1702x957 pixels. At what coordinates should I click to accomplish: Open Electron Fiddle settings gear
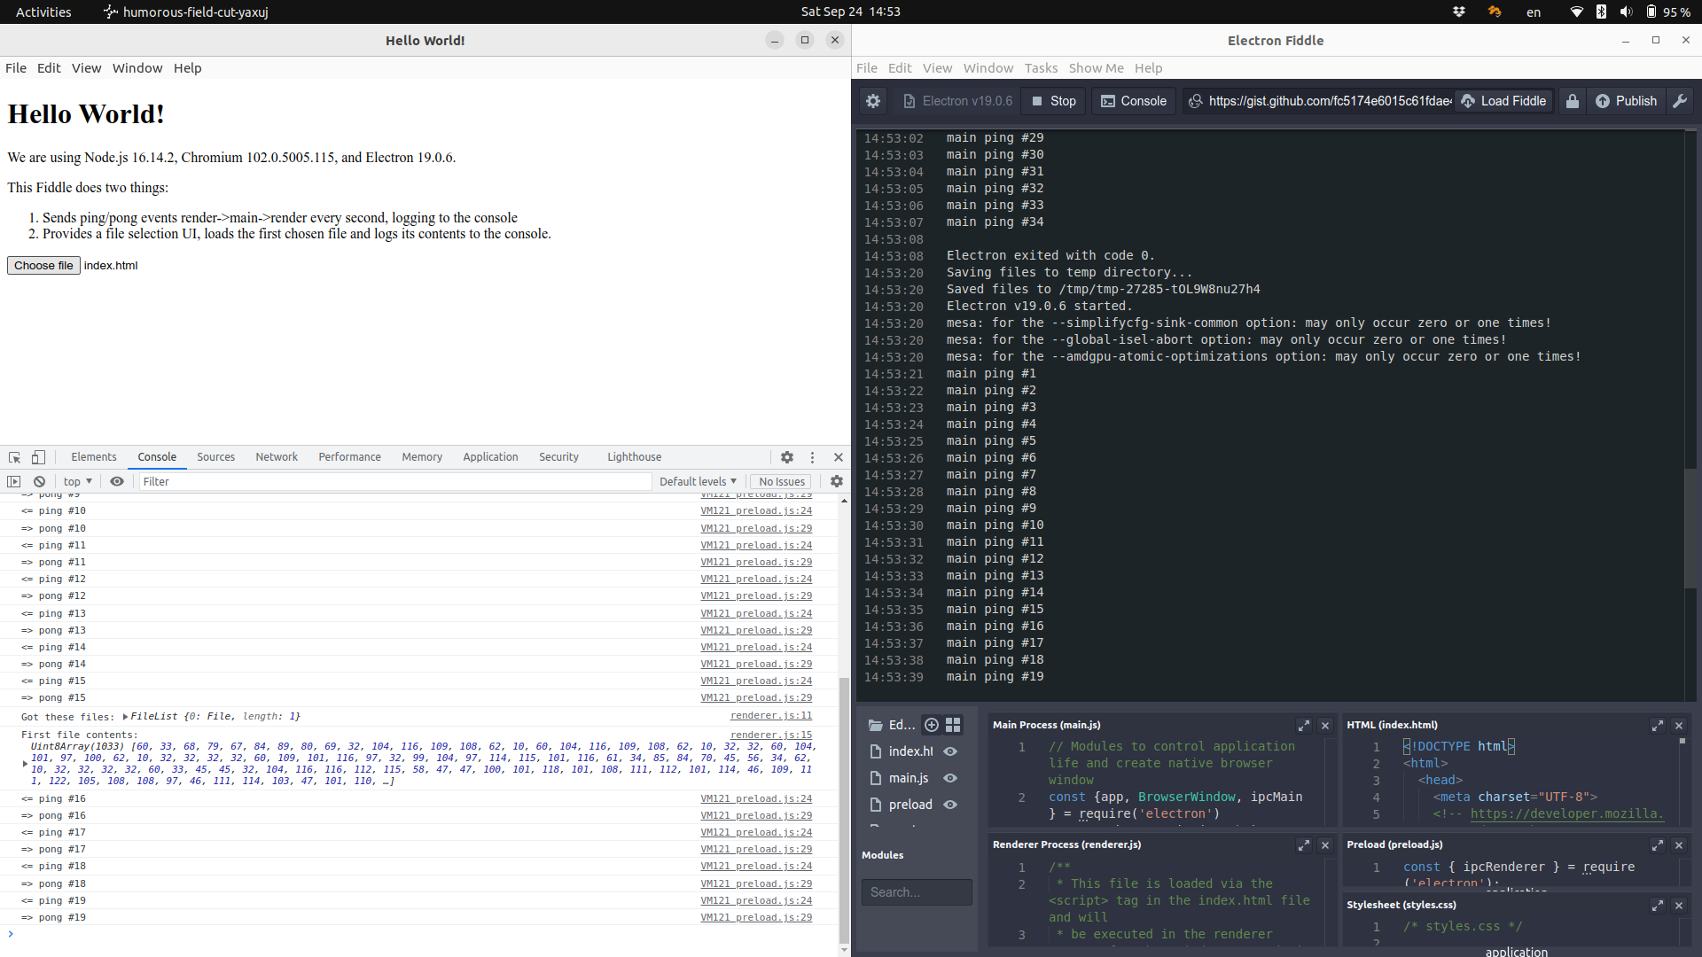click(x=873, y=101)
